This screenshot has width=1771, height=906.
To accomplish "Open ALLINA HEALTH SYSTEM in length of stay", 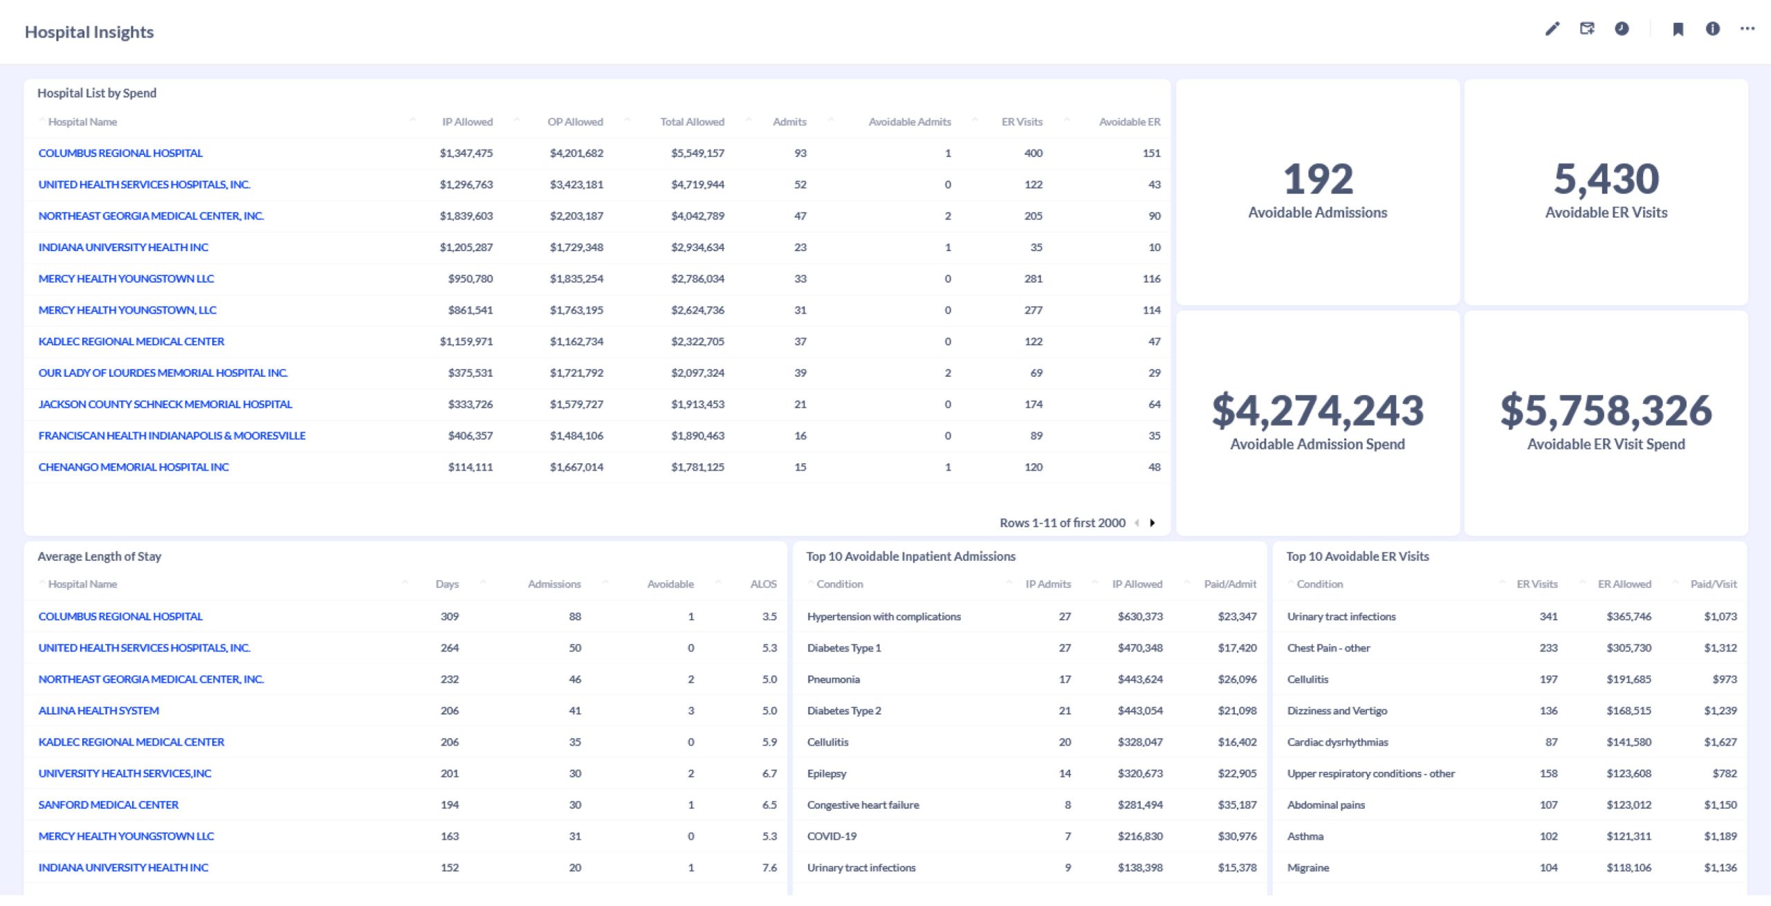I will pyautogui.click(x=98, y=711).
